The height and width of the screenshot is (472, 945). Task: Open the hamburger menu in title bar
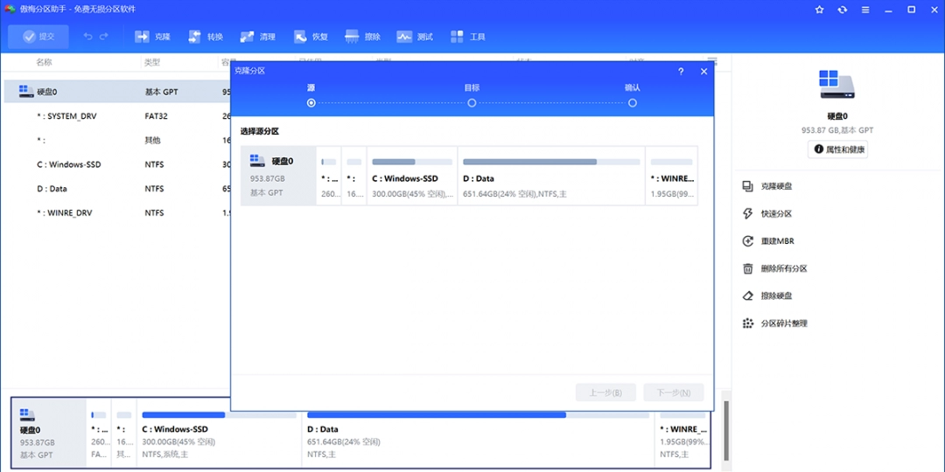click(x=865, y=10)
